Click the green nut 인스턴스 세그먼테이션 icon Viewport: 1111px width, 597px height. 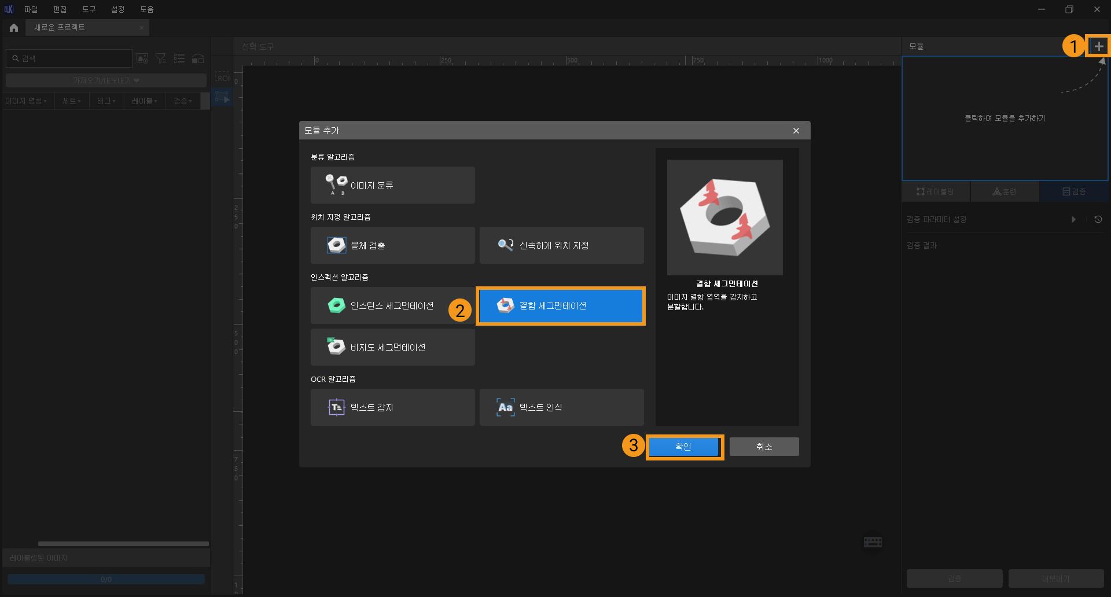[x=336, y=305]
